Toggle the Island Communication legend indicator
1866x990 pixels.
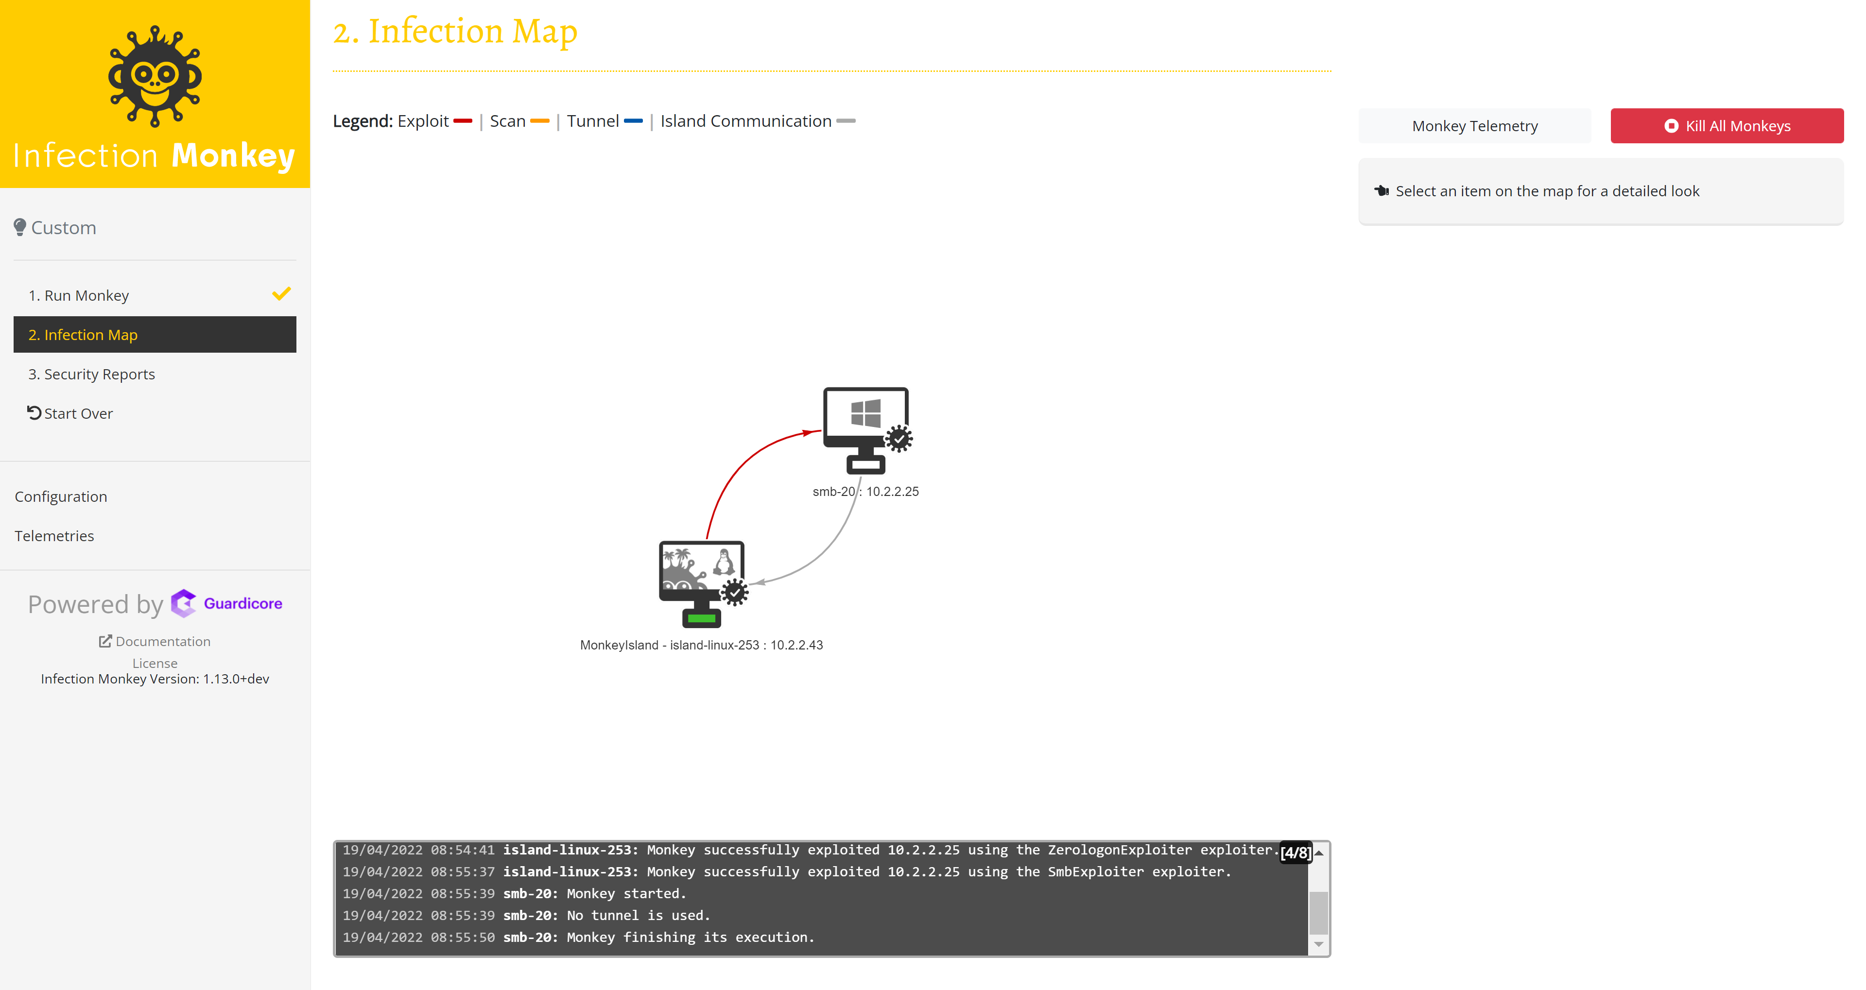pyautogui.click(x=846, y=121)
